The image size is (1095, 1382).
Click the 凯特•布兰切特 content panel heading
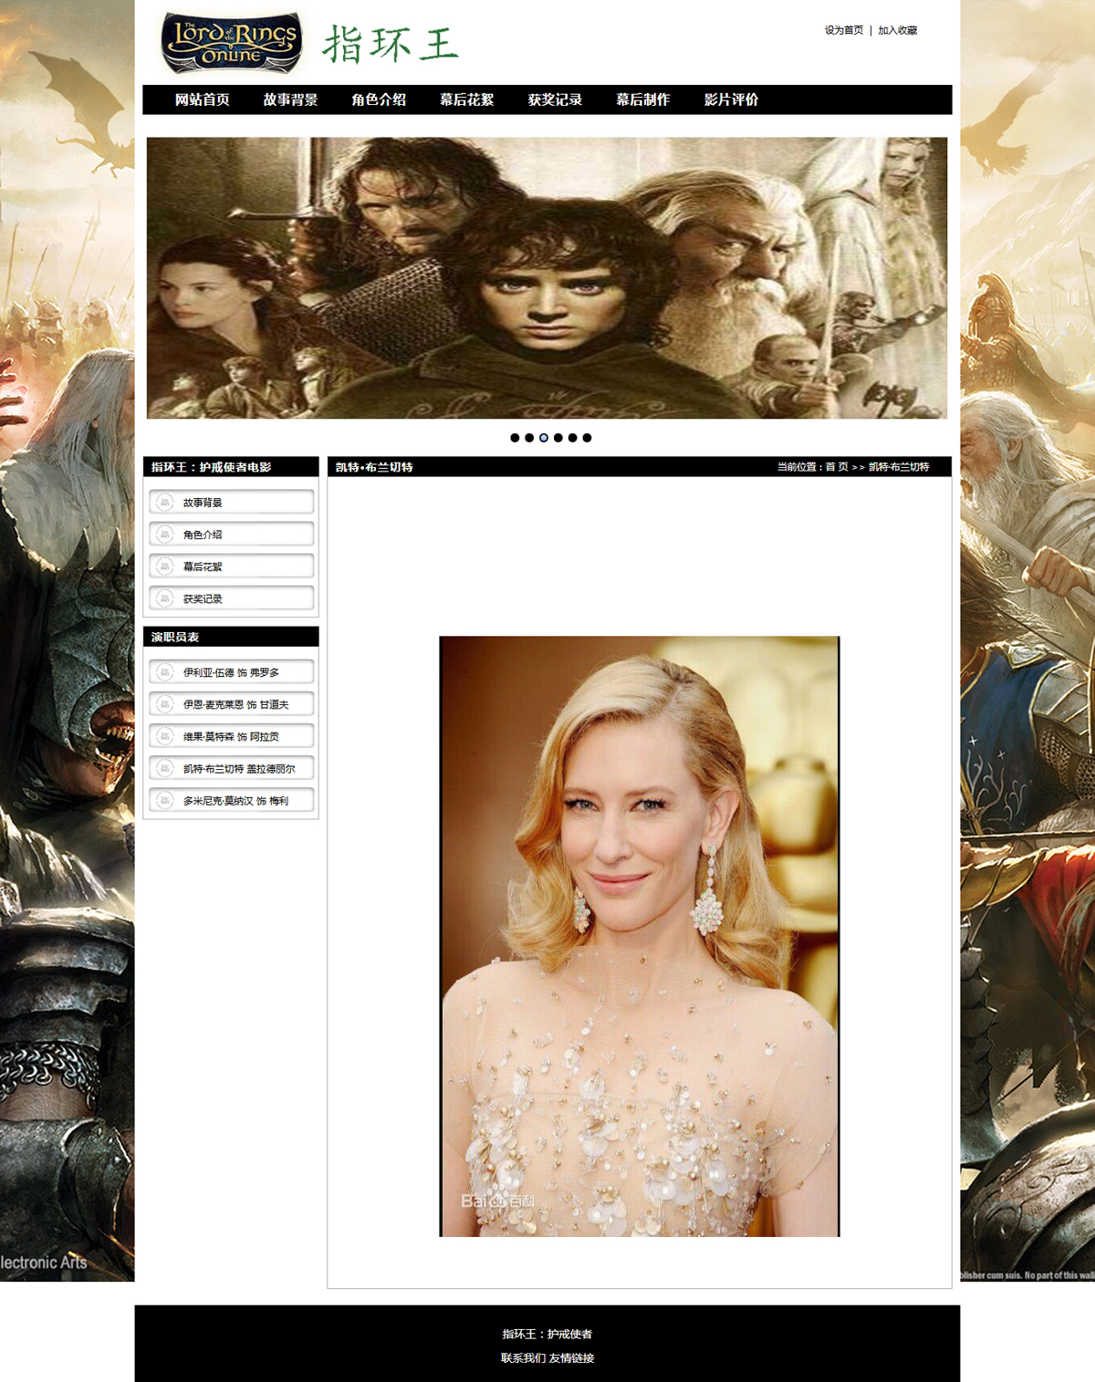pos(374,467)
